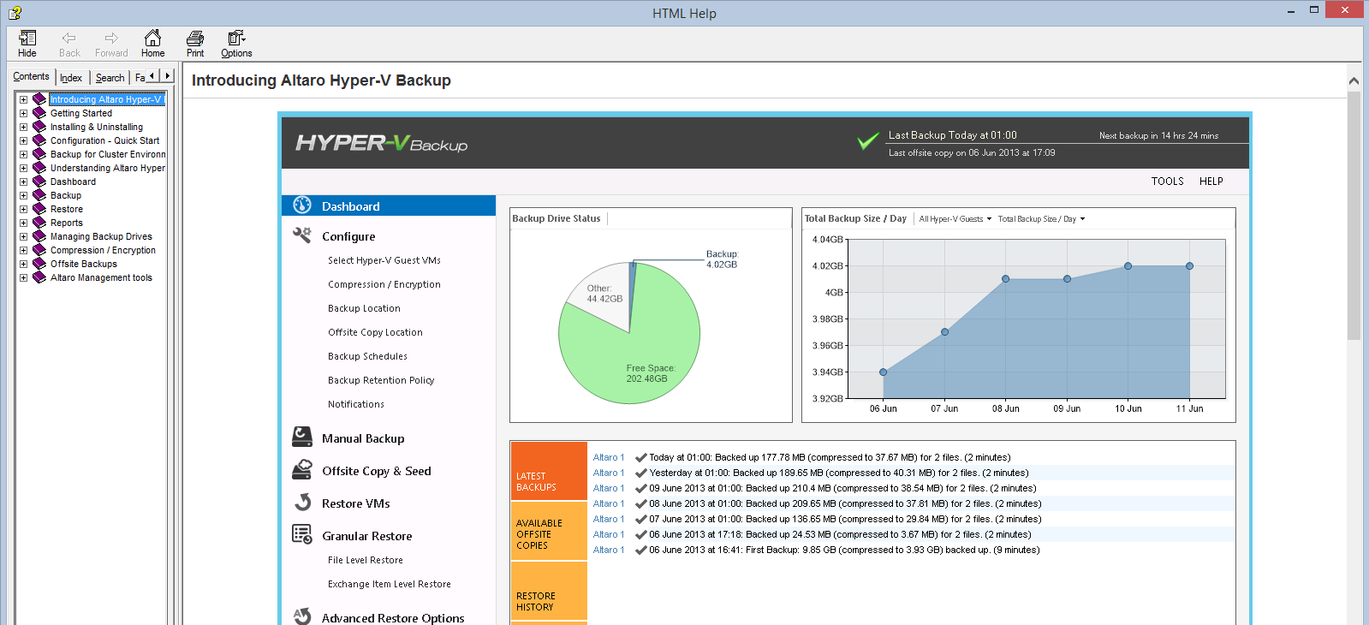Click the book icon beside Altaro Management tools
Image resolution: width=1369 pixels, height=625 pixels.
pyautogui.click(x=39, y=277)
